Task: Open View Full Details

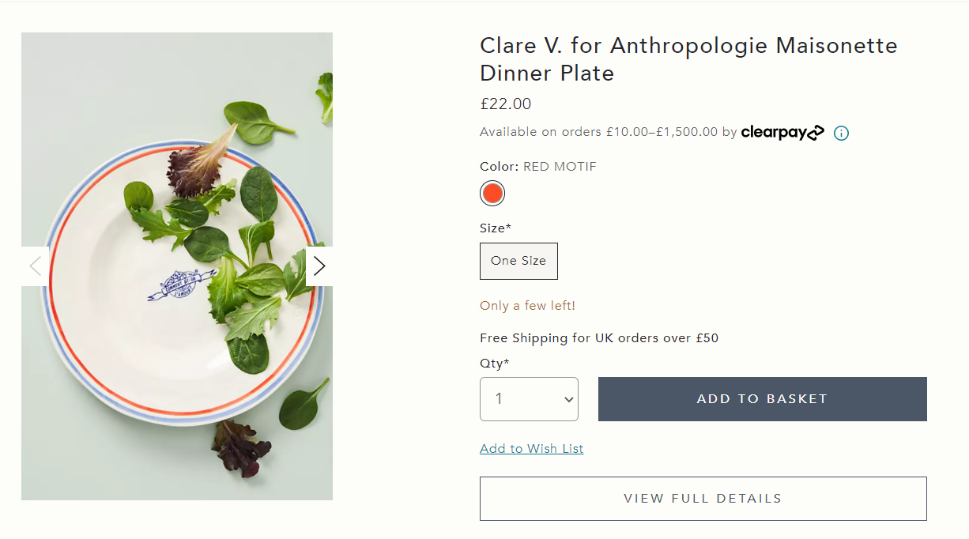Action: click(x=703, y=499)
